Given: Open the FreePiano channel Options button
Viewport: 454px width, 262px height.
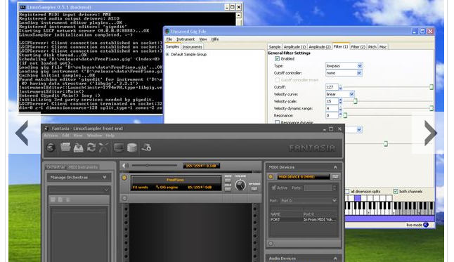Looking at the screenshot, I should point(254,189).
